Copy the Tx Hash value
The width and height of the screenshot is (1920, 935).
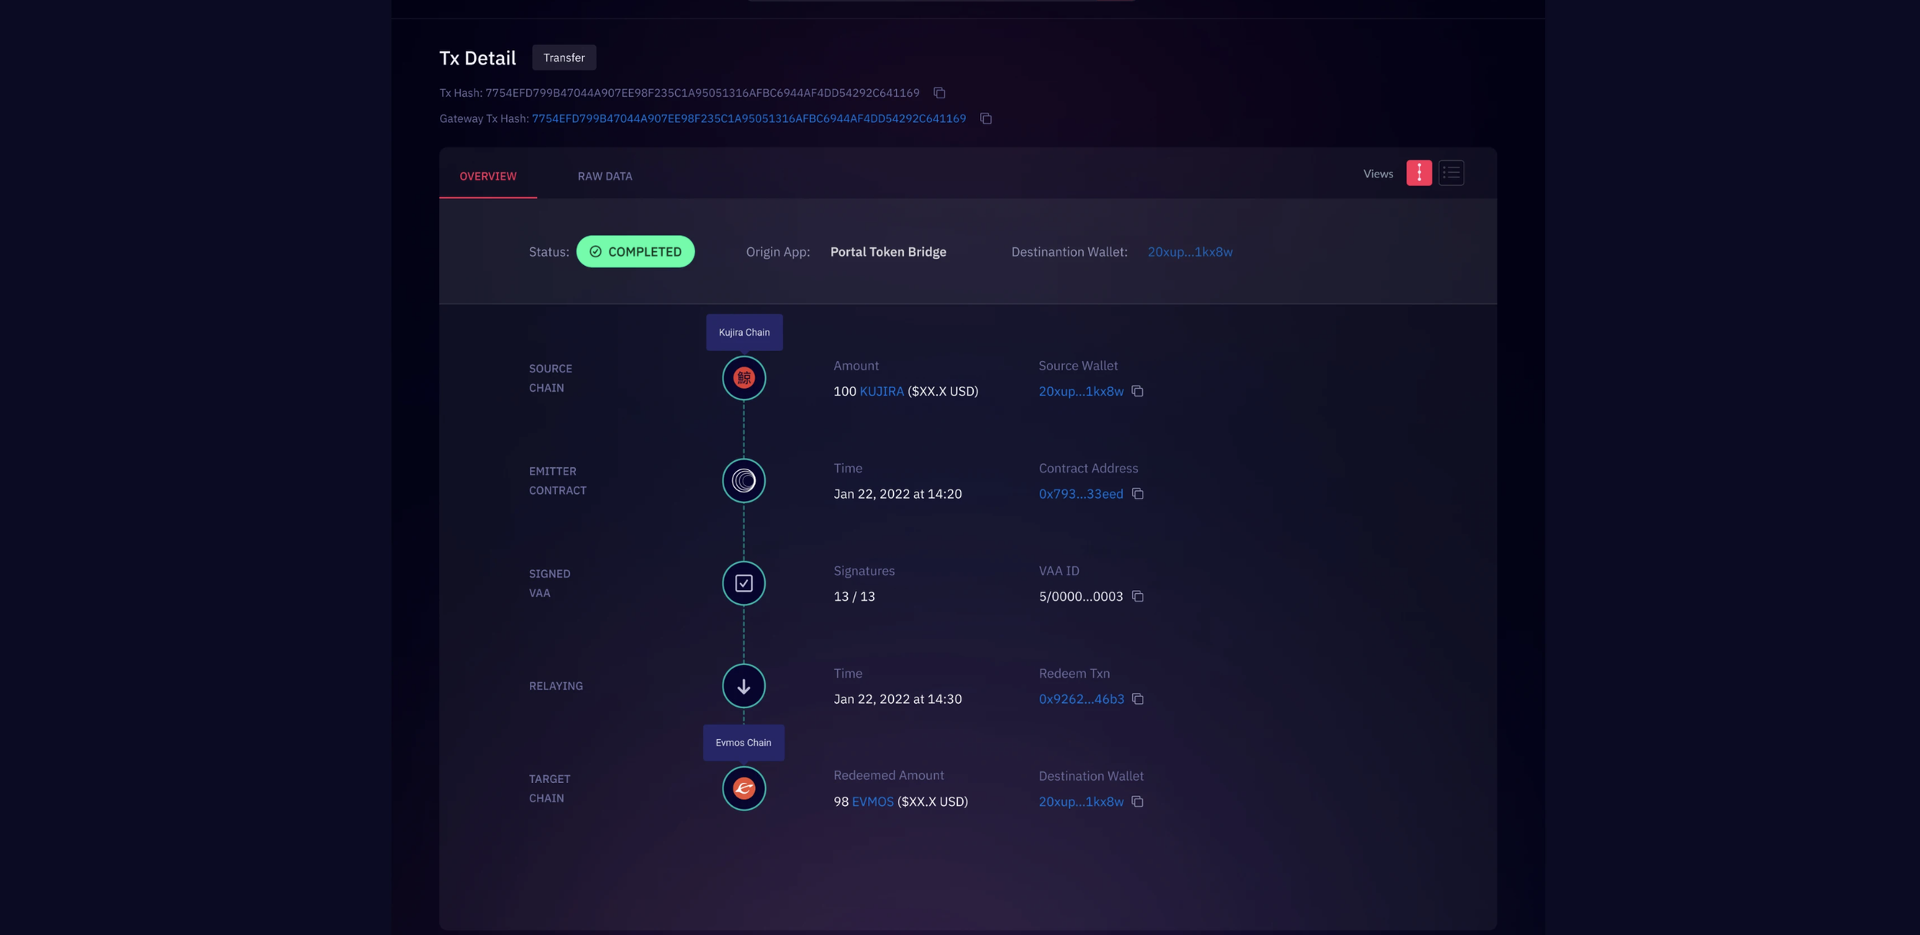(938, 93)
